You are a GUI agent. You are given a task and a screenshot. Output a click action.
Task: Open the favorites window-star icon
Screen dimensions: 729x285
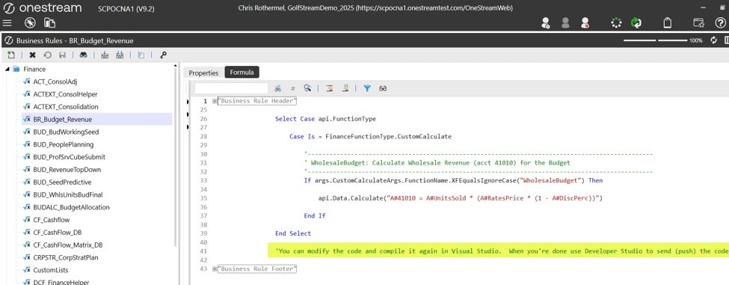pos(698,22)
